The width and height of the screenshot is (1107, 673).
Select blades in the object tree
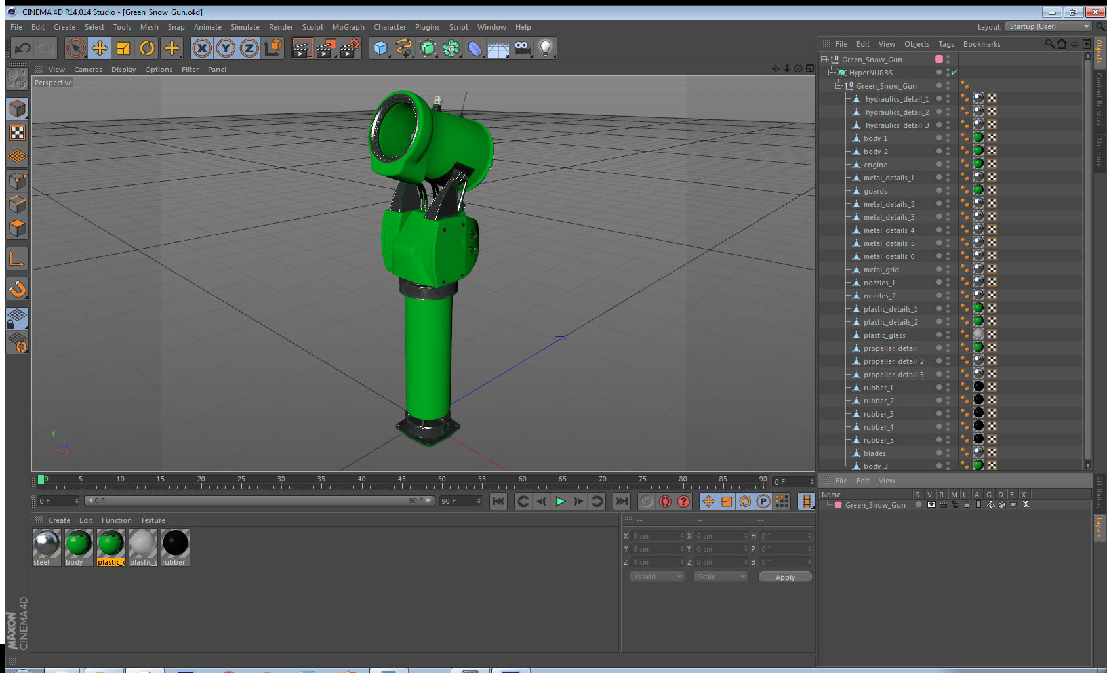pos(874,453)
